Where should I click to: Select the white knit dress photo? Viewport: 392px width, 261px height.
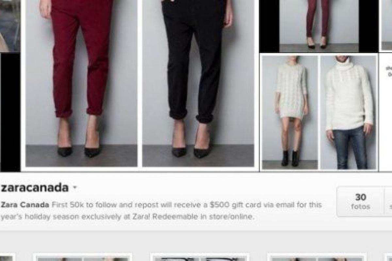[x=290, y=113]
